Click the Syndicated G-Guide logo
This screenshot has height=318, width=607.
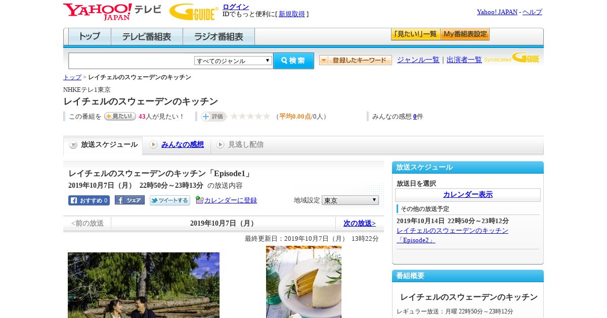coord(512,58)
